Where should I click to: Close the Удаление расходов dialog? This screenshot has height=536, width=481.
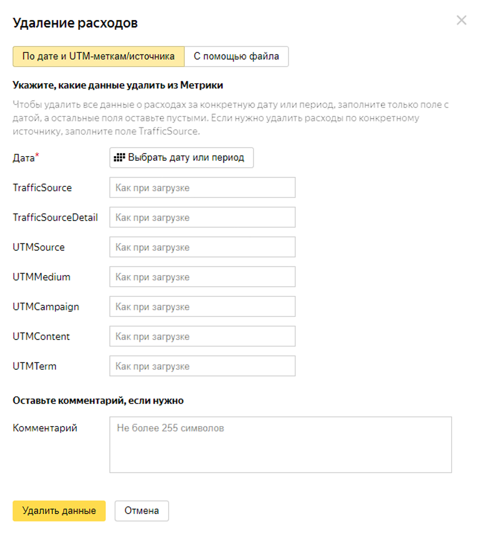pyautogui.click(x=461, y=21)
